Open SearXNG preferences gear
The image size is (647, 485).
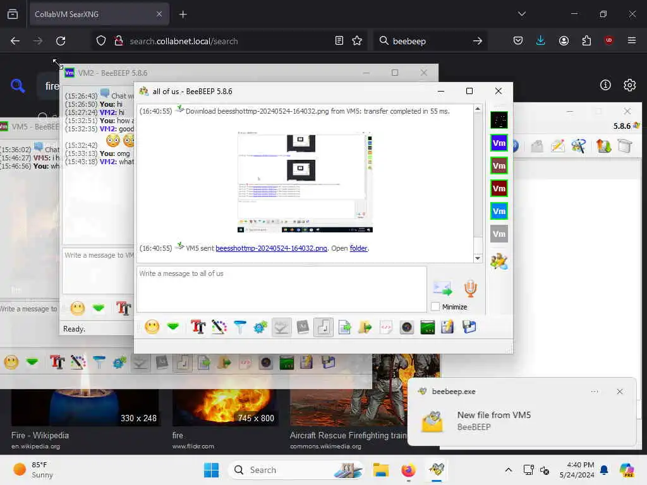click(629, 85)
